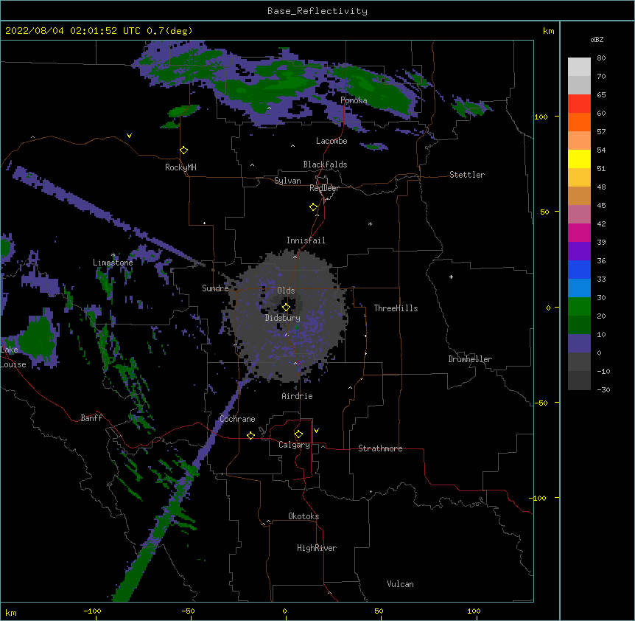This screenshot has width=635, height=621.
Task: Pick the blue 33-36 dBZ legend swatch
Action: [579, 269]
